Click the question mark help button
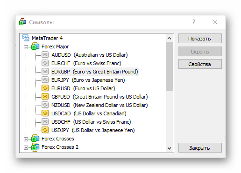This screenshot has width=241, height=173. pos(194,22)
